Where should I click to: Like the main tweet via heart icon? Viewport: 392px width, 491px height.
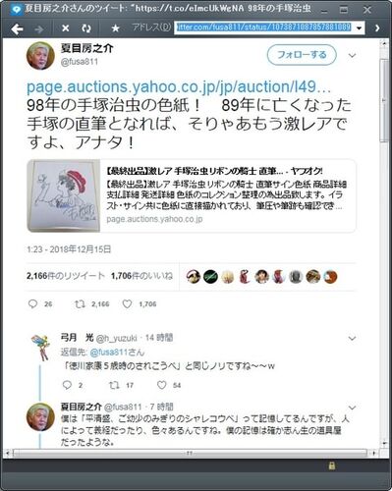tap(127, 304)
